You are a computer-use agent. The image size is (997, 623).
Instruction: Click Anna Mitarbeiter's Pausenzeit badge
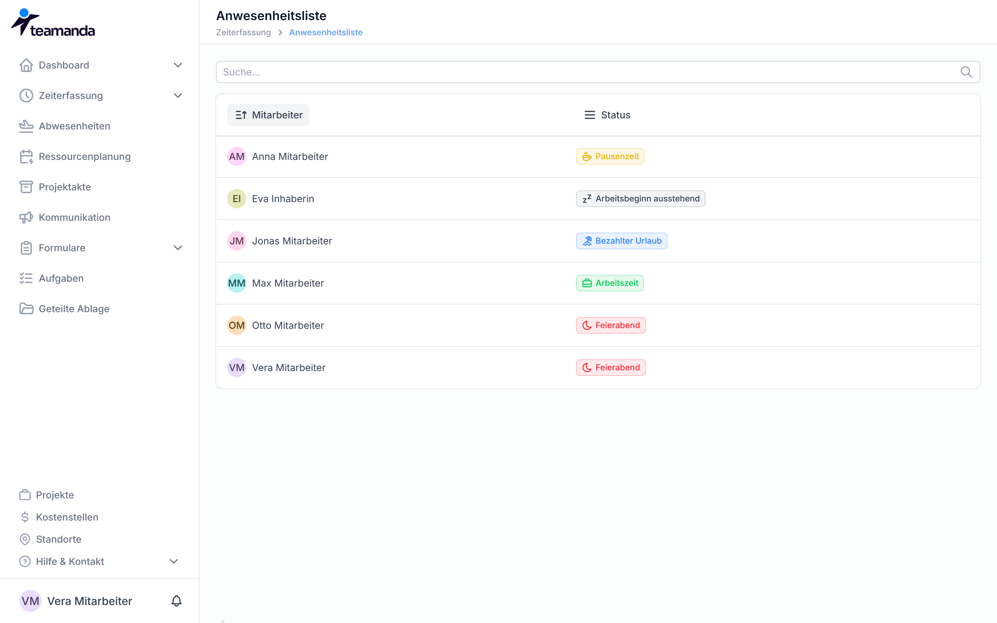[610, 156]
